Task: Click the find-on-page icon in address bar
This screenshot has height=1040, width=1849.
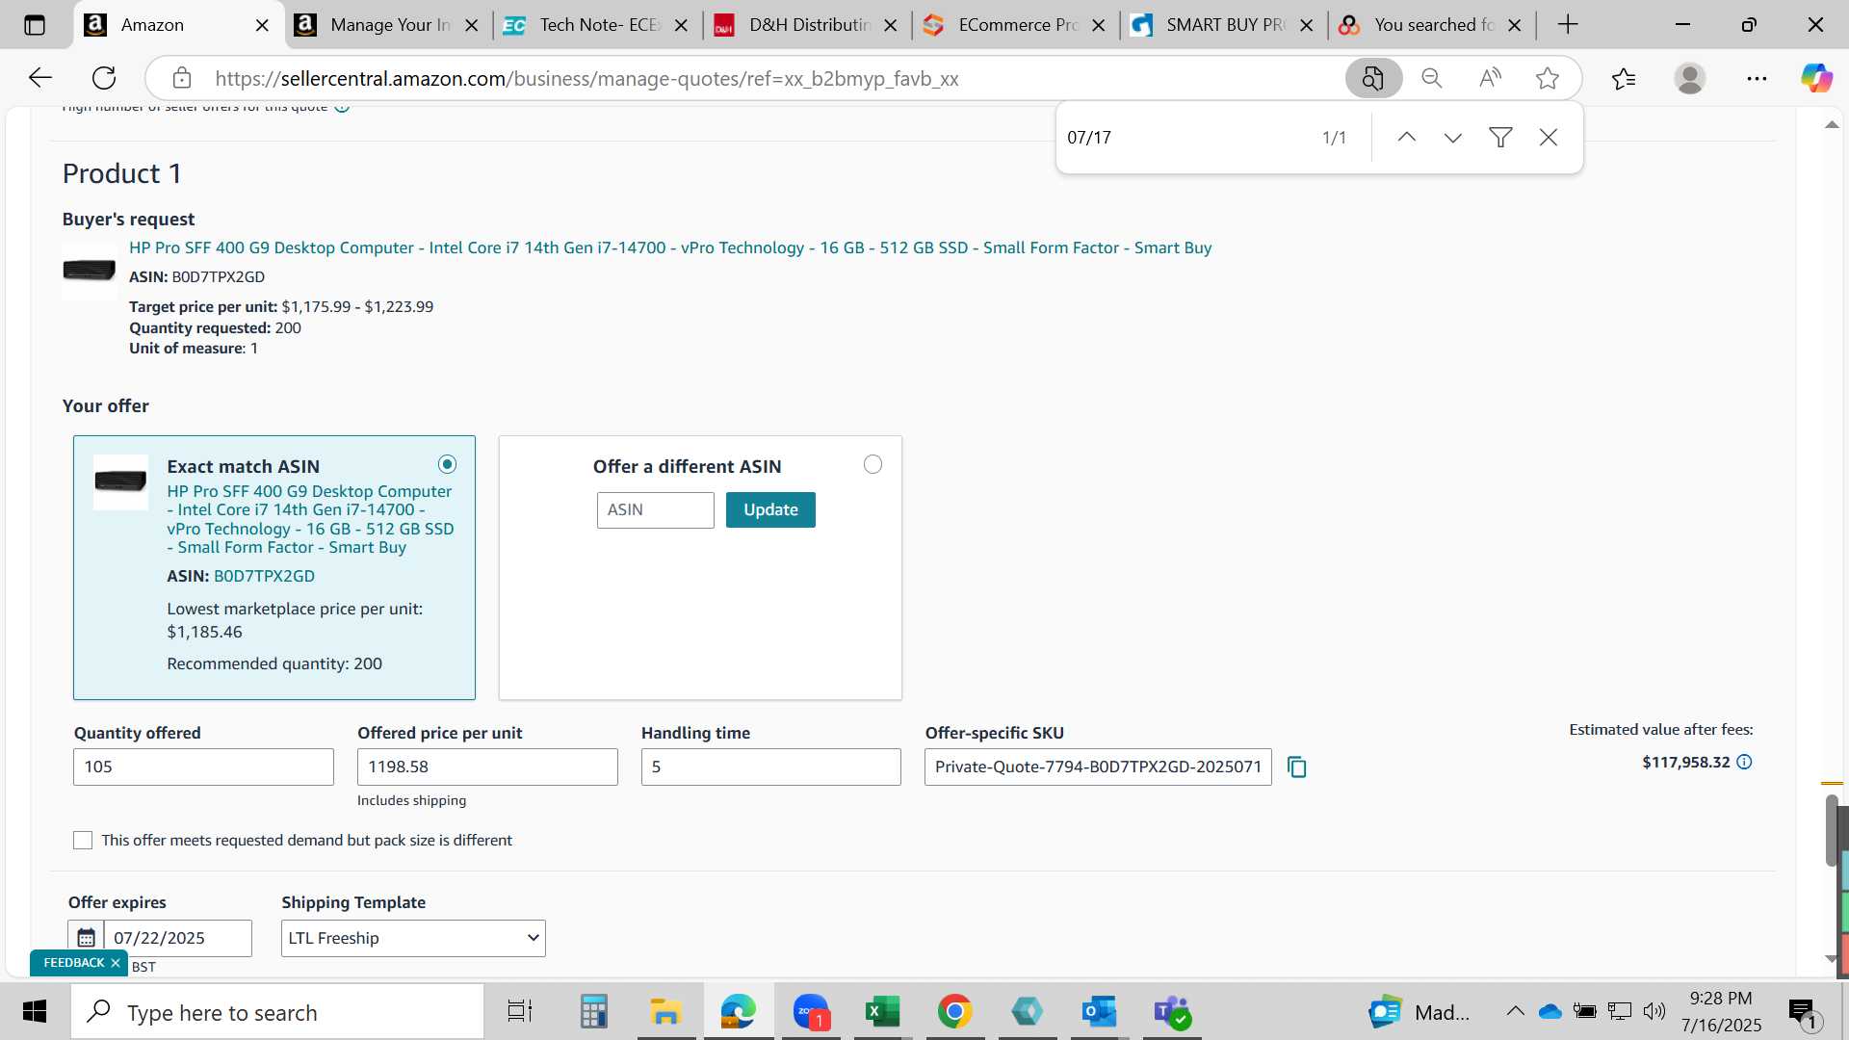Action: click(x=1373, y=78)
